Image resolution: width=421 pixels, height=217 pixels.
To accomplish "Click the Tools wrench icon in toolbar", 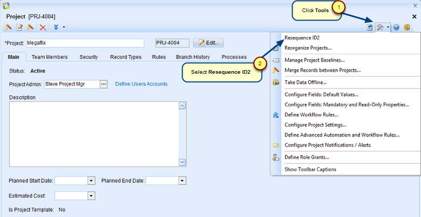I will (x=380, y=27).
